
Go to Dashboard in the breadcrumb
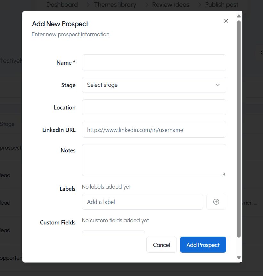(x=62, y=4)
